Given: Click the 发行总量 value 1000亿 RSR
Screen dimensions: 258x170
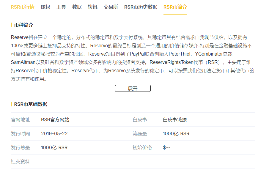Looking at the screenshot, I should point(54,148).
